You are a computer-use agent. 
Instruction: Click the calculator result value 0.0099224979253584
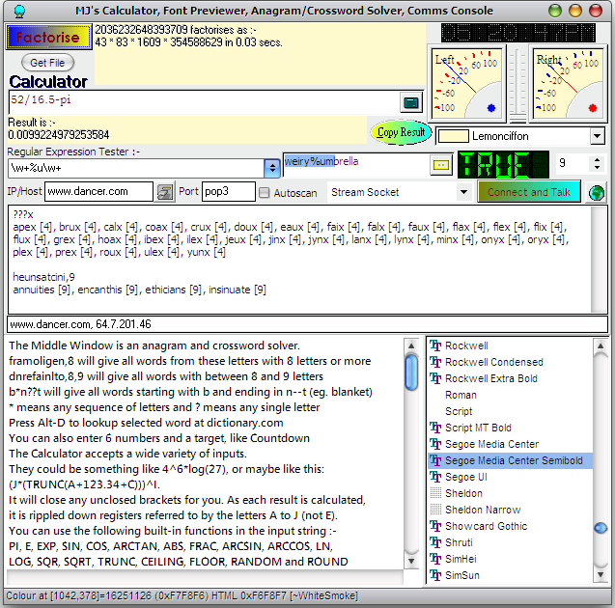(59, 135)
